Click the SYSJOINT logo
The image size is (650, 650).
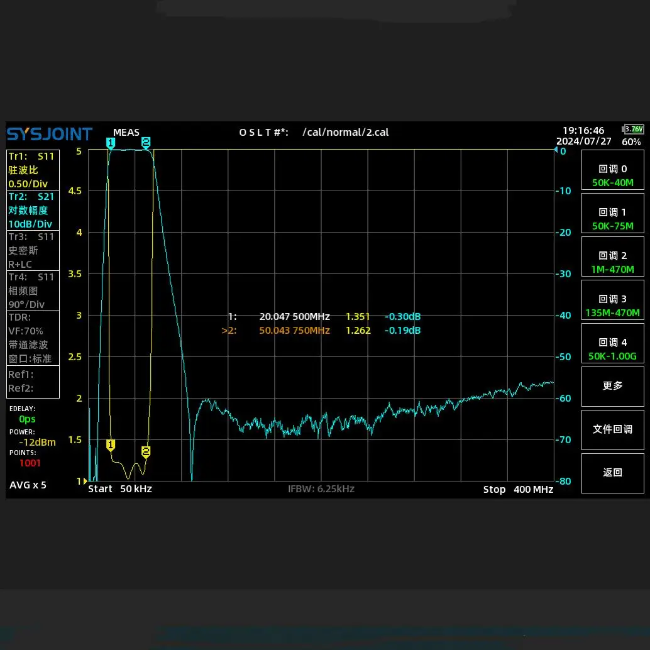pos(49,135)
